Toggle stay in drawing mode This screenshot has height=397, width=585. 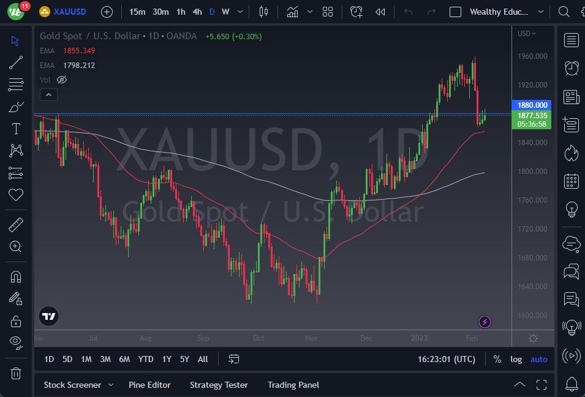click(15, 298)
